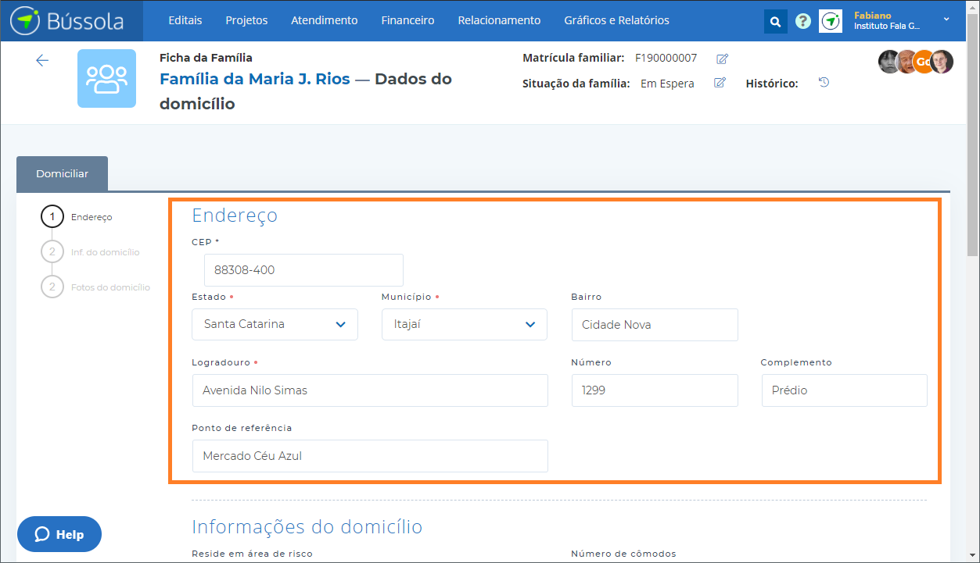Edit Situação da família pencil icon
This screenshot has height=563, width=980.
[720, 83]
